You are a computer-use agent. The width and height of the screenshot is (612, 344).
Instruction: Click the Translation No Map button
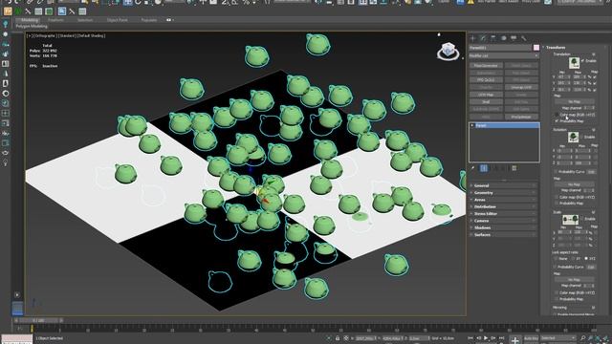point(574,102)
